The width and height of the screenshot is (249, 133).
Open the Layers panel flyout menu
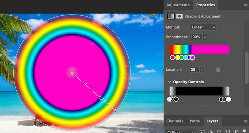coord(245,121)
